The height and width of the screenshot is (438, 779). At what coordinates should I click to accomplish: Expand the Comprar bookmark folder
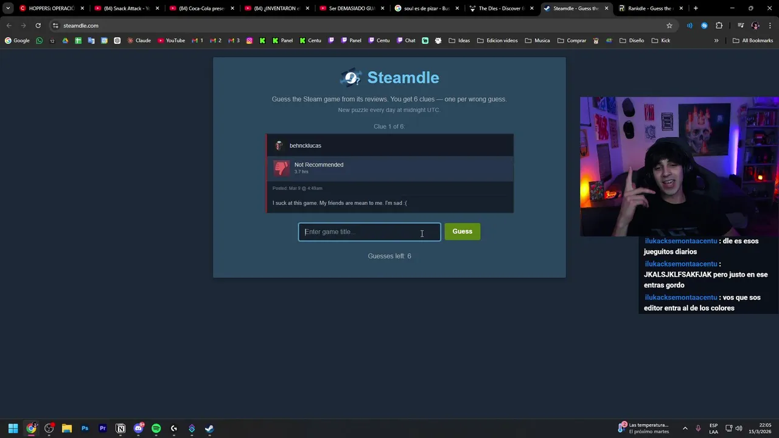pos(571,41)
